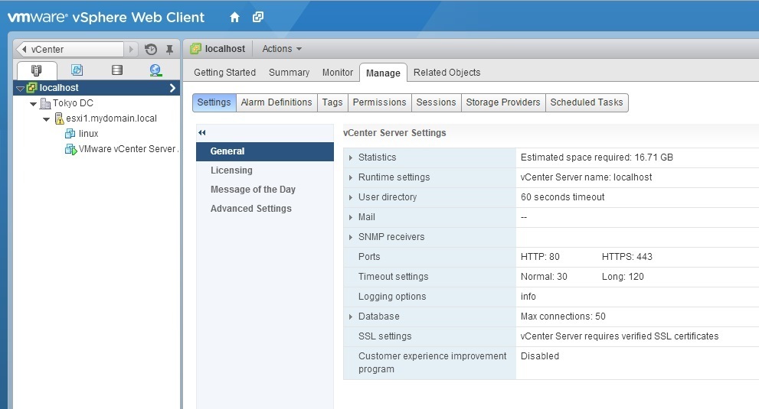Image resolution: width=759 pixels, height=409 pixels.
Task: Click the vCenter back navigation field
Action: [x=75, y=49]
